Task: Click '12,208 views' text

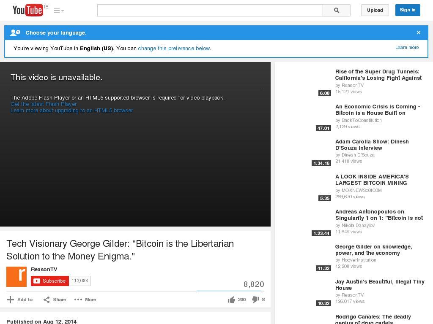Action: point(348,267)
